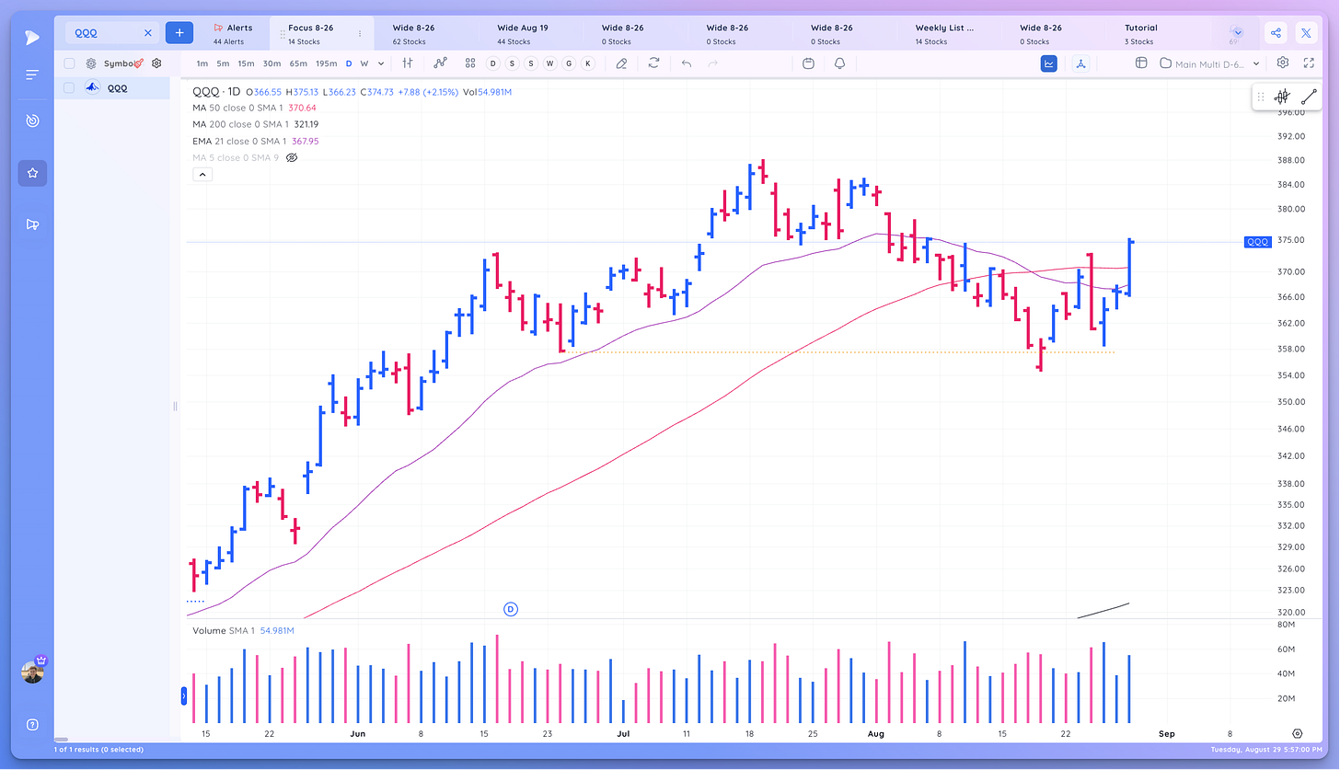
Task: Click the blue plus add button
Action: [x=179, y=32]
